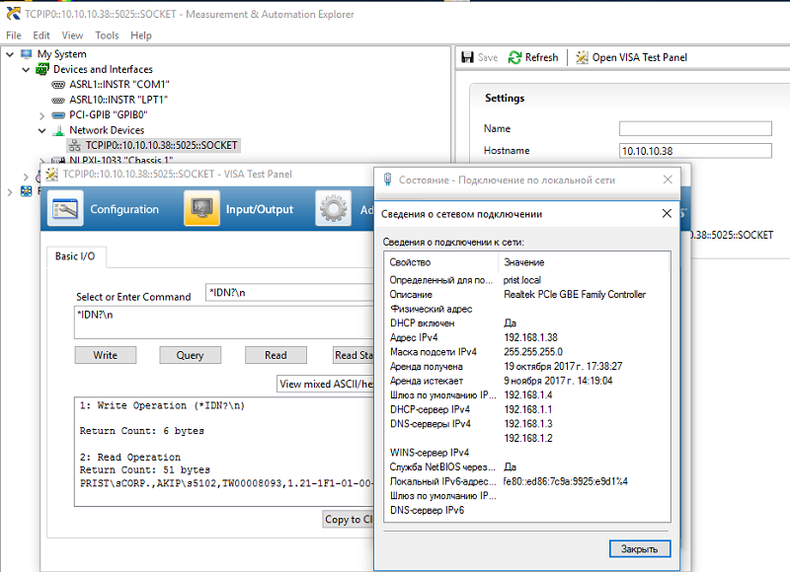Open the File menu
The height and width of the screenshot is (572, 790).
tap(14, 36)
